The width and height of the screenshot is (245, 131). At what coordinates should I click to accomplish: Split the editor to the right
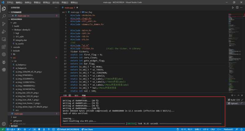237,7
